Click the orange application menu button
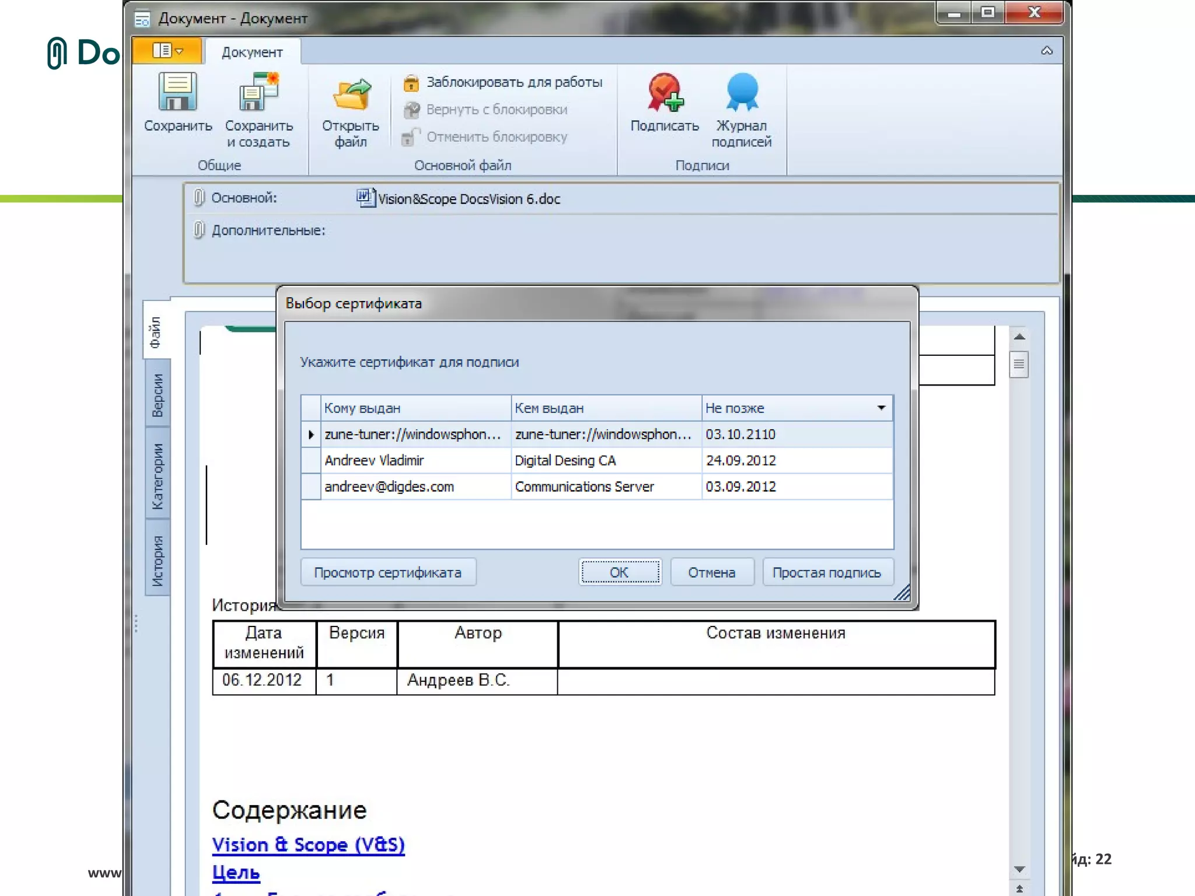1195x896 pixels. click(167, 51)
